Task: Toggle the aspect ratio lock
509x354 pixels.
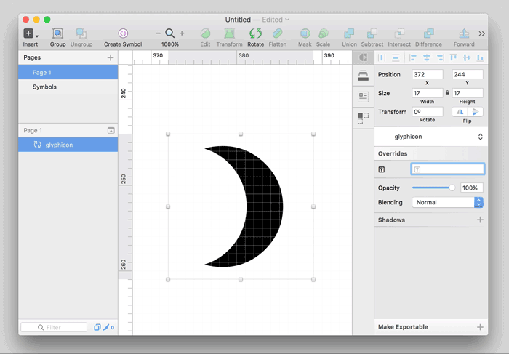Action: [x=447, y=93]
